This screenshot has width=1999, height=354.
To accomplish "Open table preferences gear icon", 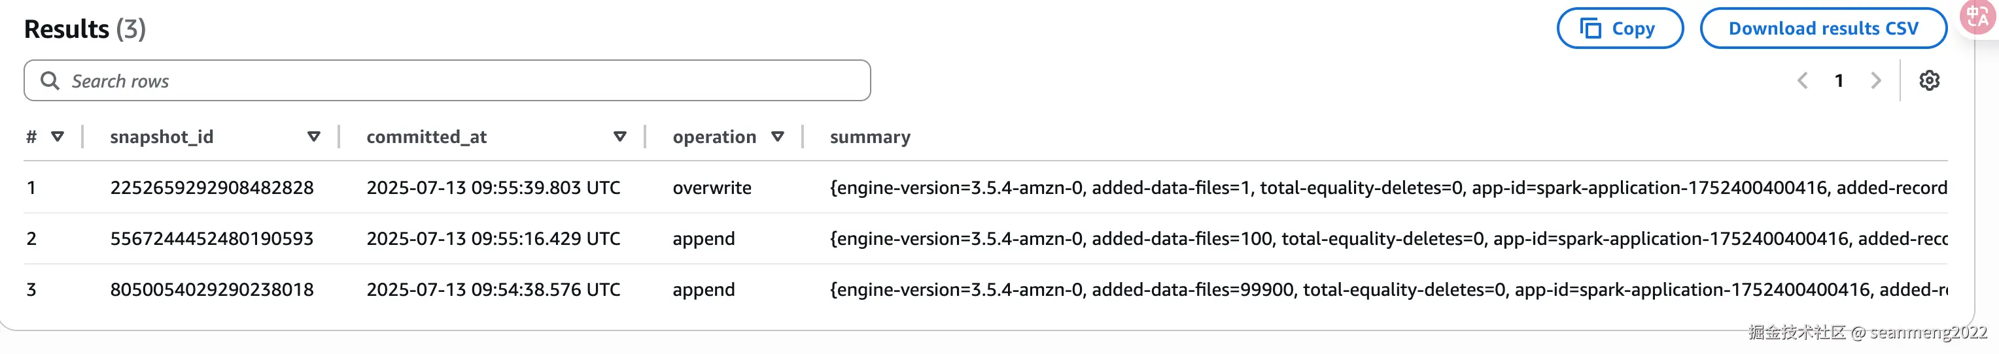I will tap(1929, 80).
